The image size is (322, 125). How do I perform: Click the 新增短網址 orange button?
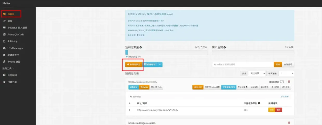coord(134,64)
